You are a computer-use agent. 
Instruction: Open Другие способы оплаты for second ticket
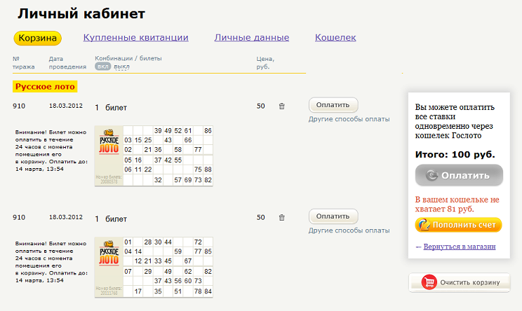point(349,230)
